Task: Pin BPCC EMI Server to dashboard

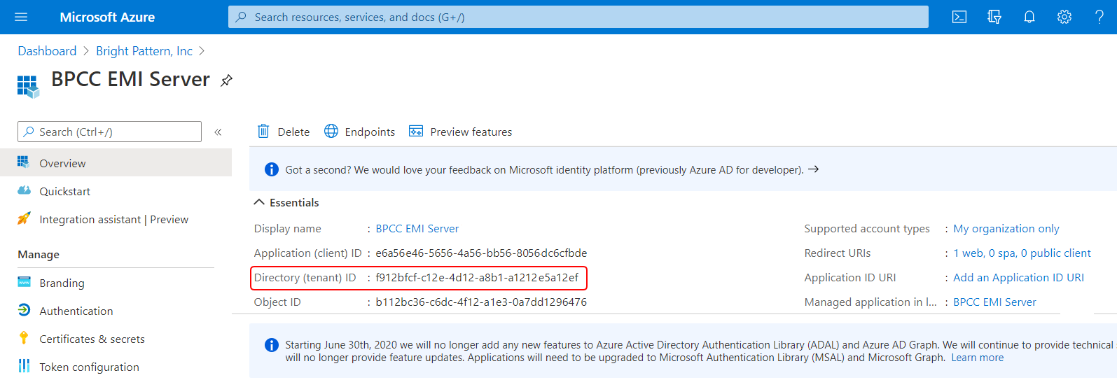Action: coord(226,80)
